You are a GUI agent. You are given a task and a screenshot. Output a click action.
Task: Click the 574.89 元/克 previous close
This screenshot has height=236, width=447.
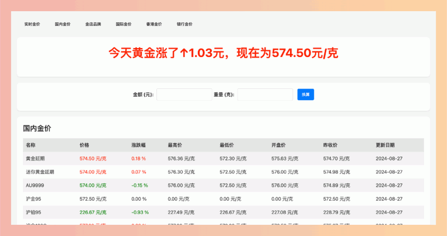(337, 185)
